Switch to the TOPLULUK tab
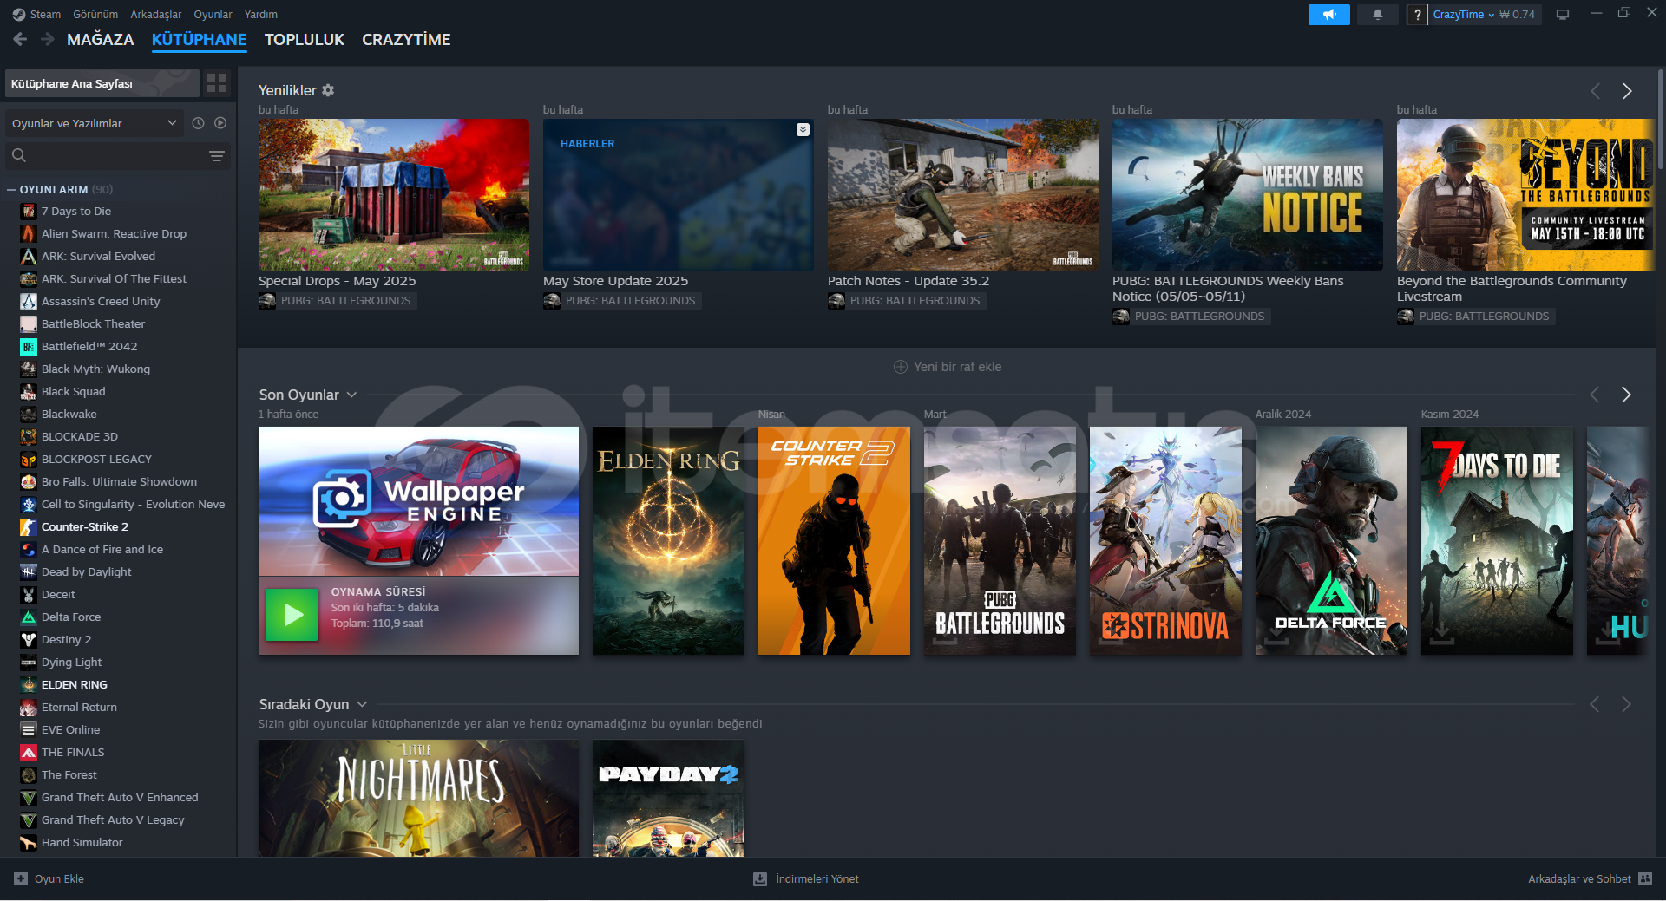Viewport: 1666px width, 901px height. click(x=305, y=40)
